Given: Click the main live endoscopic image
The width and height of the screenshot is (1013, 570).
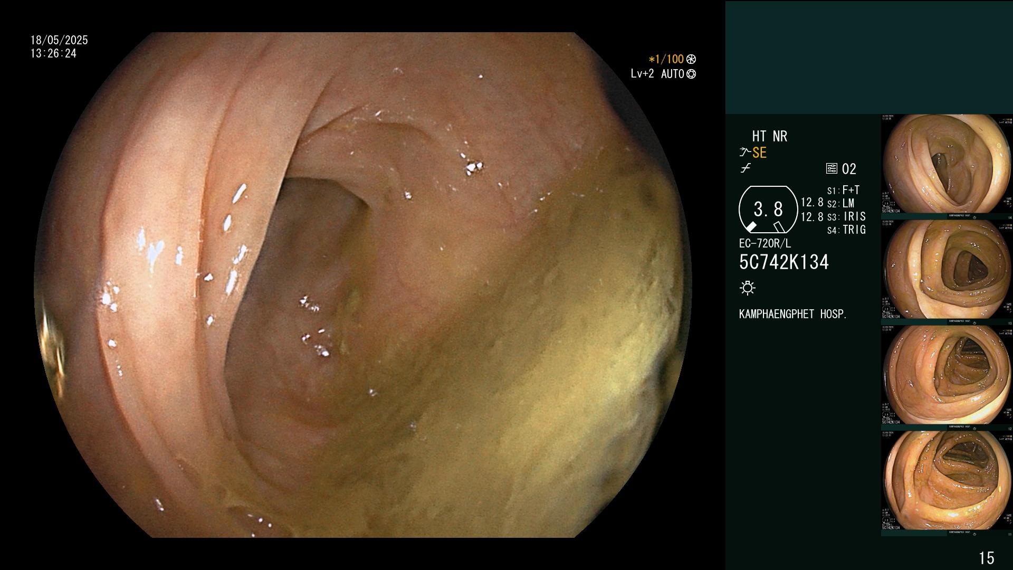Looking at the screenshot, I should 363,285.
